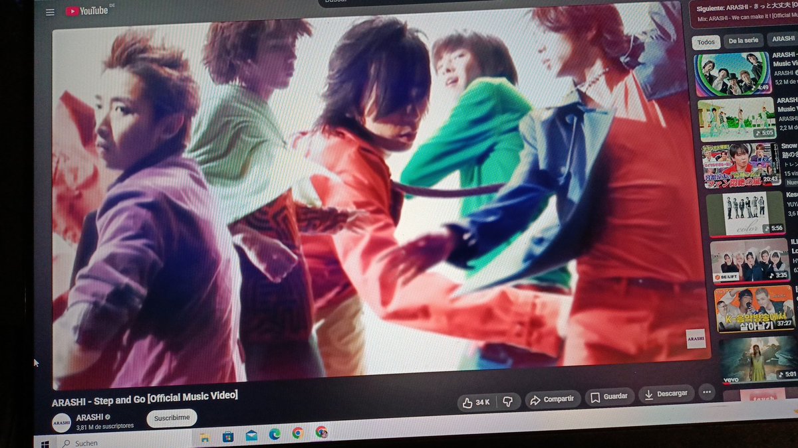This screenshot has height=448, width=798.
Task: Open Mail app from the taskbar
Action: tap(251, 435)
